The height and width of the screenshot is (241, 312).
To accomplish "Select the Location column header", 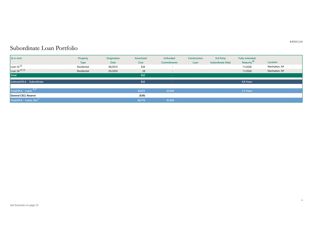I will [x=272, y=62].
